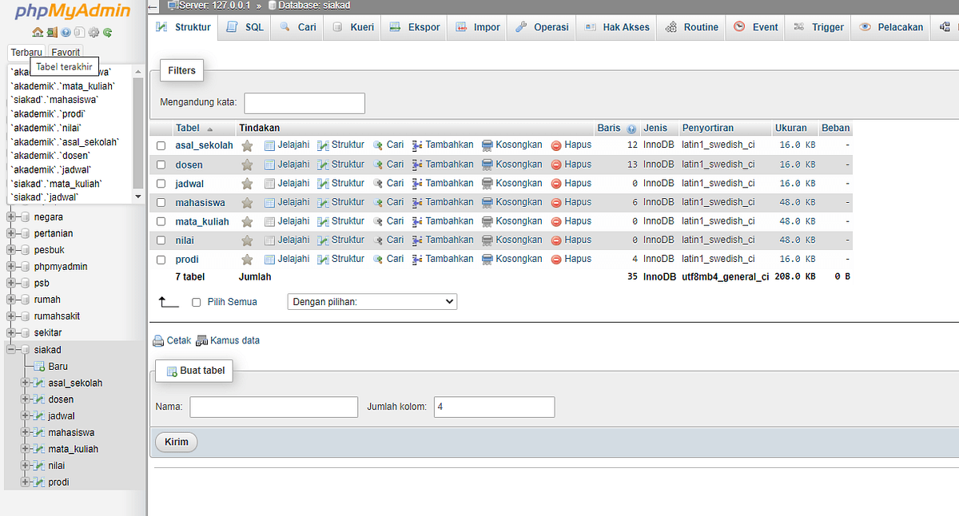Image resolution: width=959 pixels, height=516 pixels.
Task: Refresh navigation panel with green reload icon
Action: tap(107, 32)
